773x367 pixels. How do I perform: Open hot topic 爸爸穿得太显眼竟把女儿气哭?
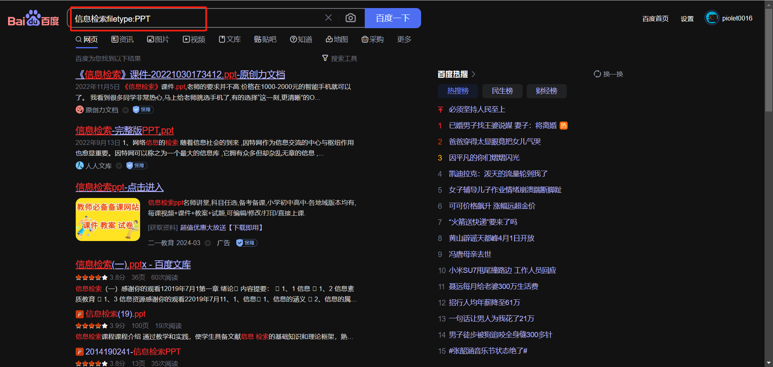494,142
